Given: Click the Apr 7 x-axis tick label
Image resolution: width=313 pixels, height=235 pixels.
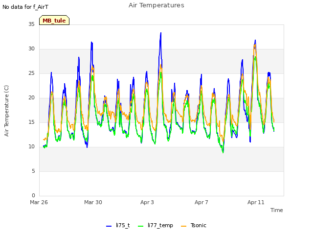Looking at the screenshot, I should click(x=201, y=202).
